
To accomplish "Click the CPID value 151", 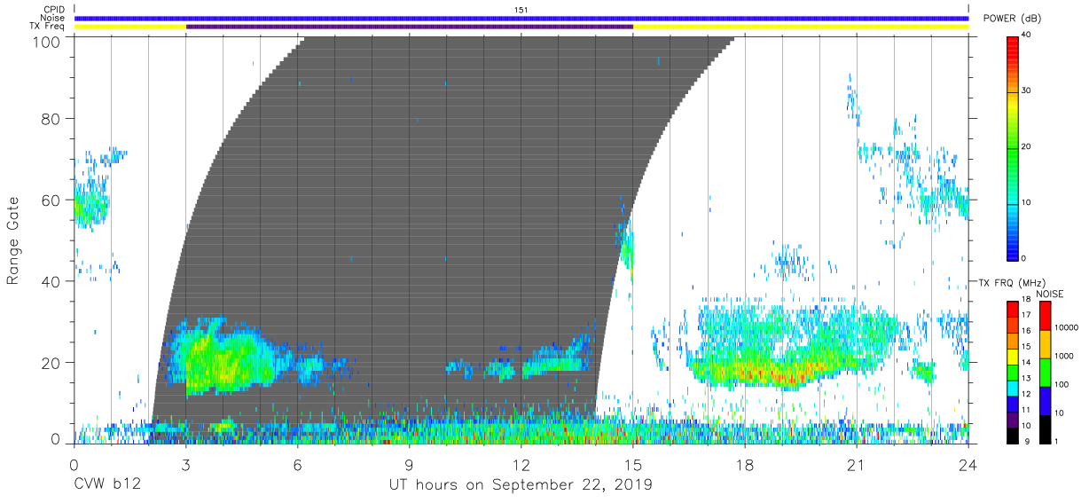I will coord(521,10).
